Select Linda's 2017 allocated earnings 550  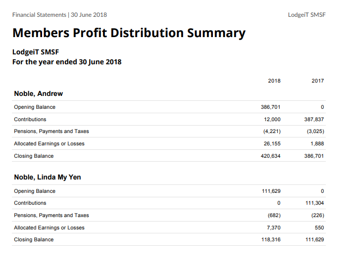click(319, 227)
